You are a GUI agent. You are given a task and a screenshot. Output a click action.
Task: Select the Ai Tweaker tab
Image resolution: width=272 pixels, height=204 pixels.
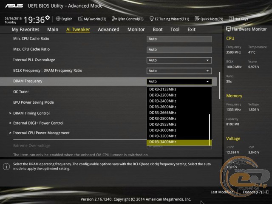coord(78,29)
